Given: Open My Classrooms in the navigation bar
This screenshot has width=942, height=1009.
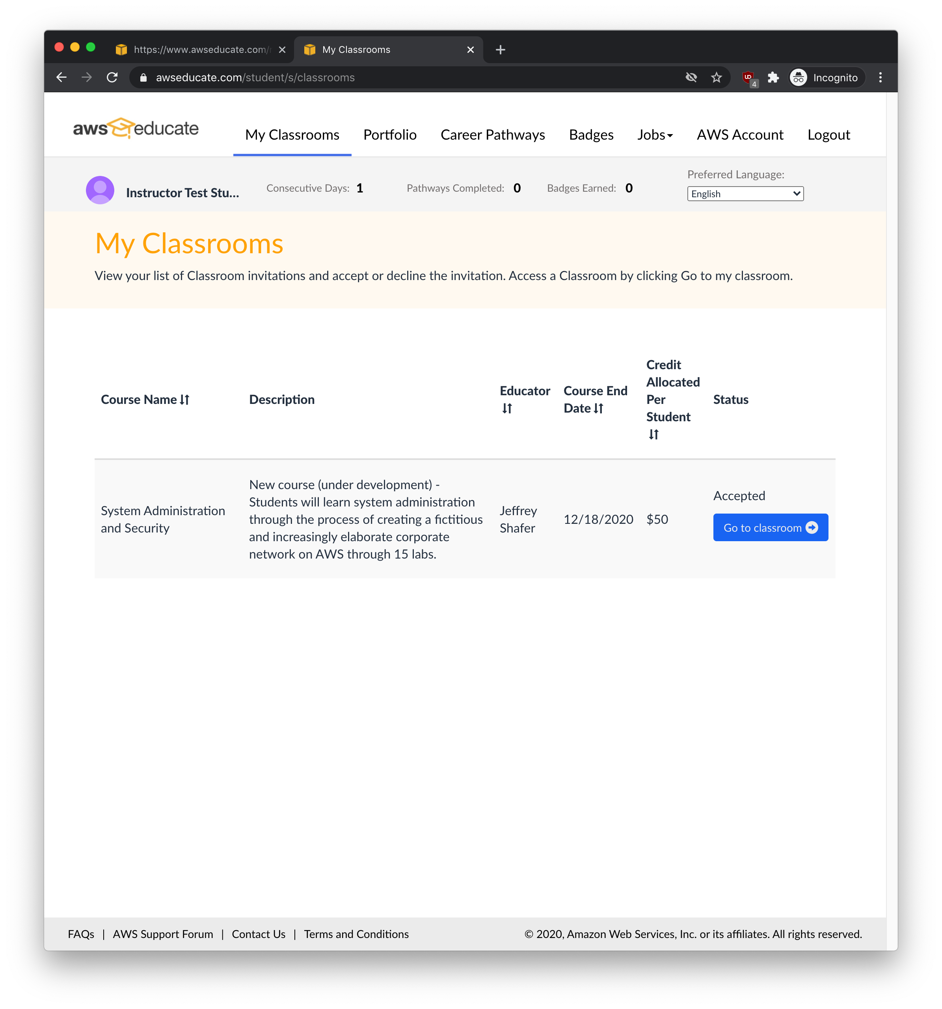Looking at the screenshot, I should pyautogui.click(x=292, y=135).
